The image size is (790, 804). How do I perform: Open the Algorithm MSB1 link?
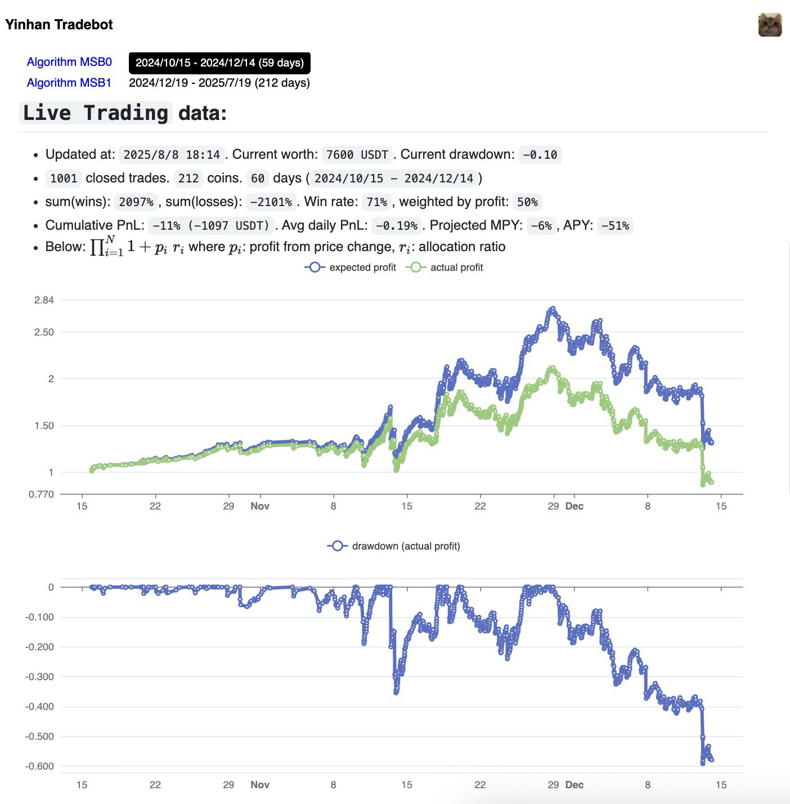(x=69, y=83)
